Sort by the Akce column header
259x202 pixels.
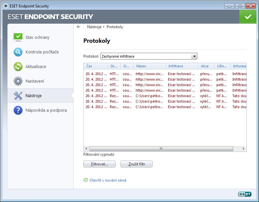click(x=206, y=66)
